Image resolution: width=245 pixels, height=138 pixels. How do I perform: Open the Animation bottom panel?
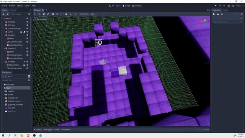pyautogui.click(x=65, y=130)
